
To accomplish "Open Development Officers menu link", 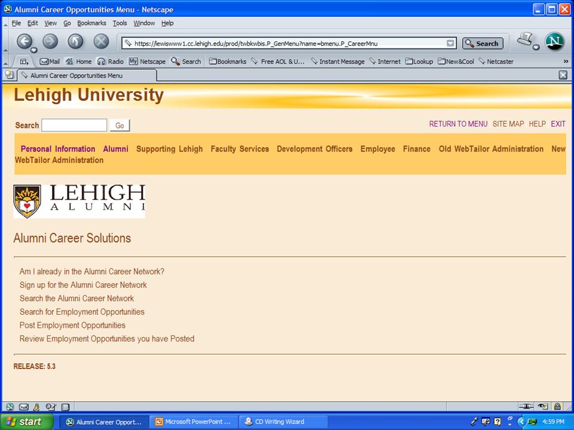I will point(315,149).
